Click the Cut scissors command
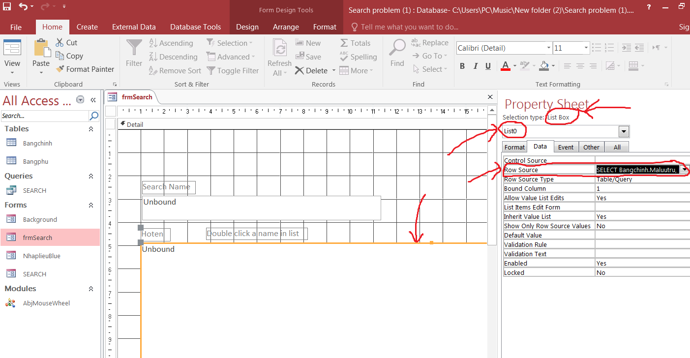 (66, 43)
